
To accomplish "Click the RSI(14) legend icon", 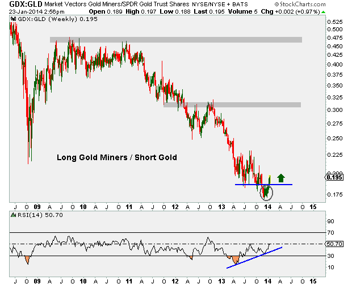I will point(14,215).
